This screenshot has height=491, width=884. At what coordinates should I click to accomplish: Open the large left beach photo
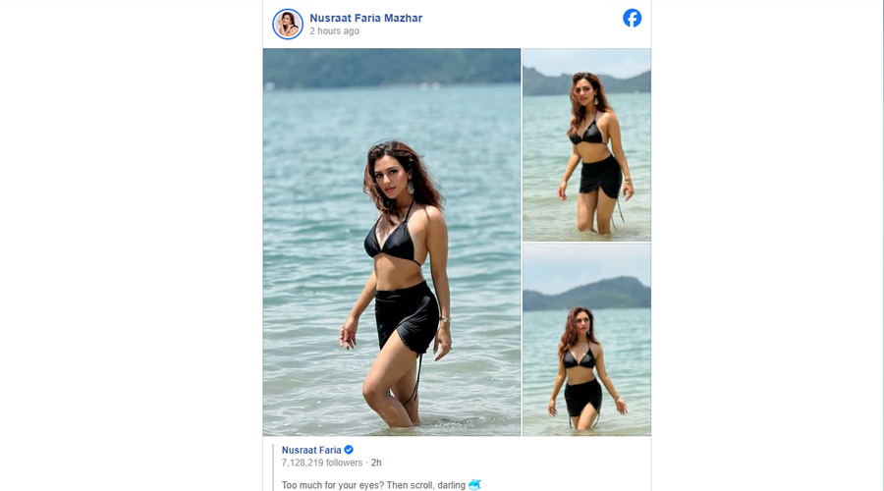pos(391,242)
